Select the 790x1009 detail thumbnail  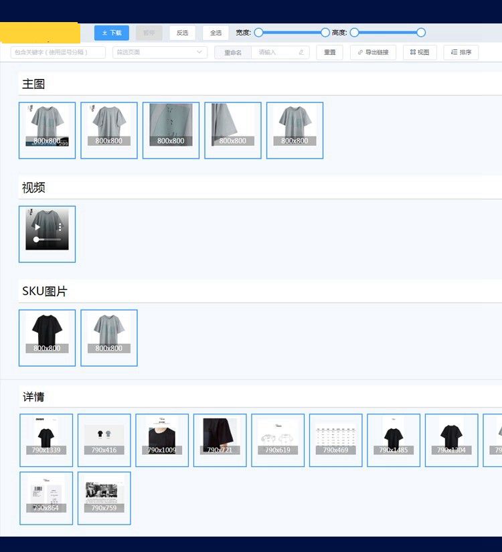[x=162, y=440]
